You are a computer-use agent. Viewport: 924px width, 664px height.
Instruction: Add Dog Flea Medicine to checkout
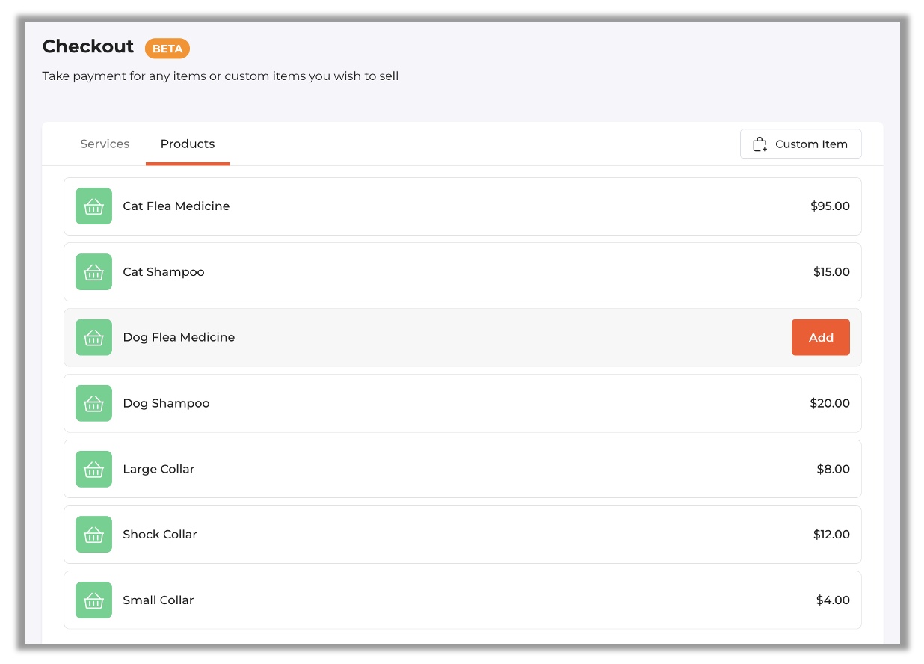tap(820, 337)
